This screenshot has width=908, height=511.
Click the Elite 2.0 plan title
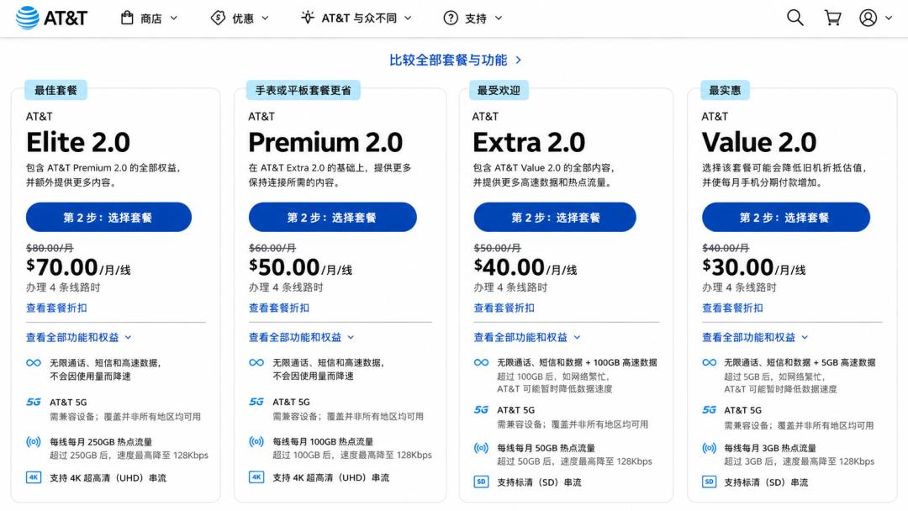tap(78, 142)
